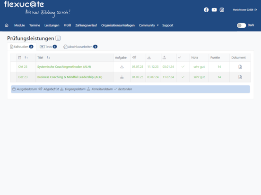Image resolution: width=261 pixels, height=195 pixels.
Task: Click the sehr gut grade in Dez 23 row
Action: [199, 77]
